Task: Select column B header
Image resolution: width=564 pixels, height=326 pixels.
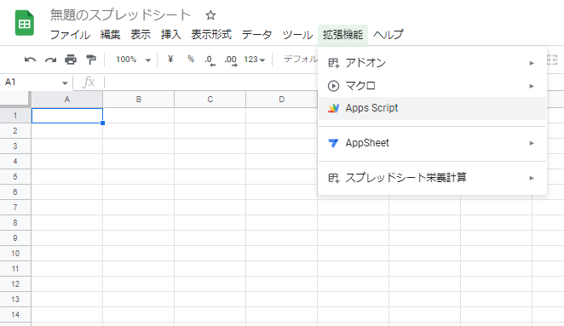Action: pyautogui.click(x=139, y=100)
